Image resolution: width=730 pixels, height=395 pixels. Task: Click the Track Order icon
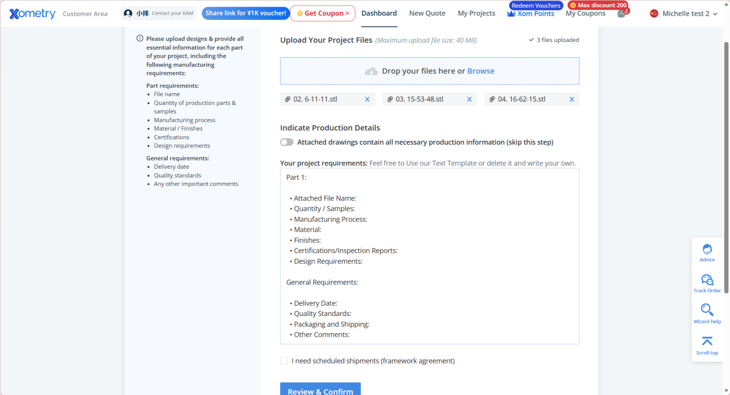click(707, 283)
